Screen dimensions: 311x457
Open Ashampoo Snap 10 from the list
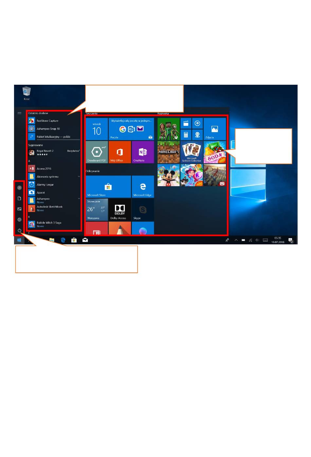click(x=54, y=129)
